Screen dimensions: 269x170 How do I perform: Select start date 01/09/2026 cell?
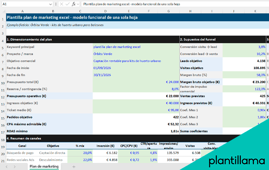136,68
